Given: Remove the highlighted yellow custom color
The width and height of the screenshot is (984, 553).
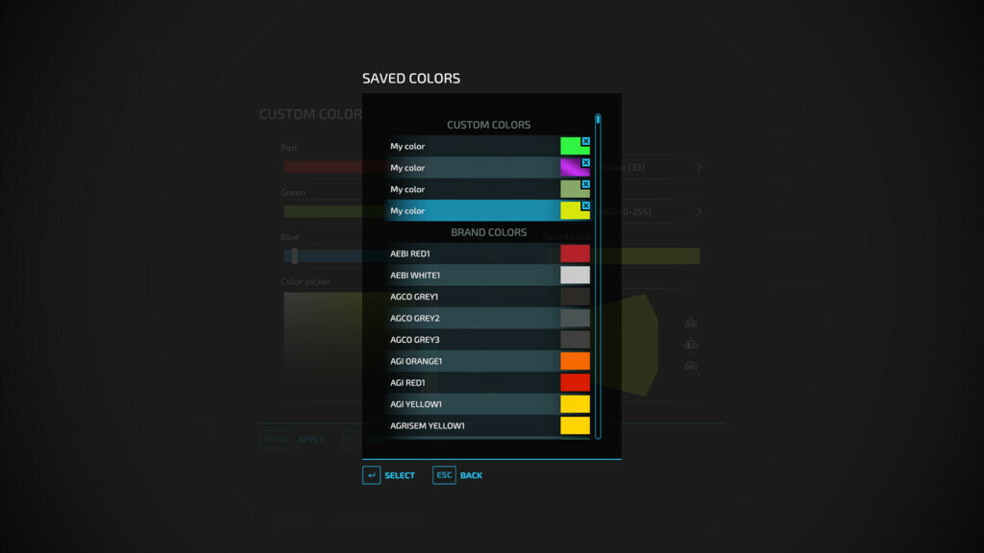Looking at the screenshot, I should [586, 205].
